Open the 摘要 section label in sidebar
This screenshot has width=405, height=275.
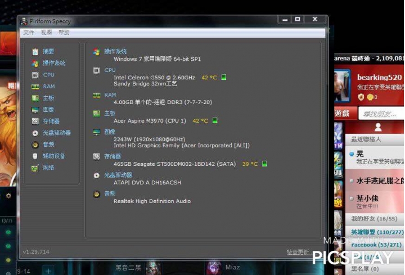point(48,51)
